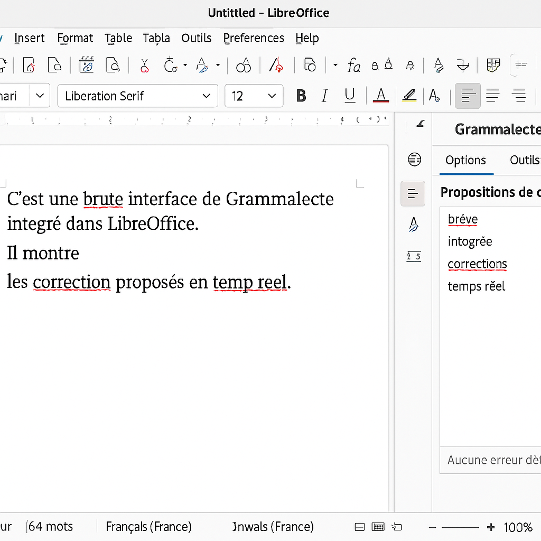Open the Preferences menu

tap(254, 38)
